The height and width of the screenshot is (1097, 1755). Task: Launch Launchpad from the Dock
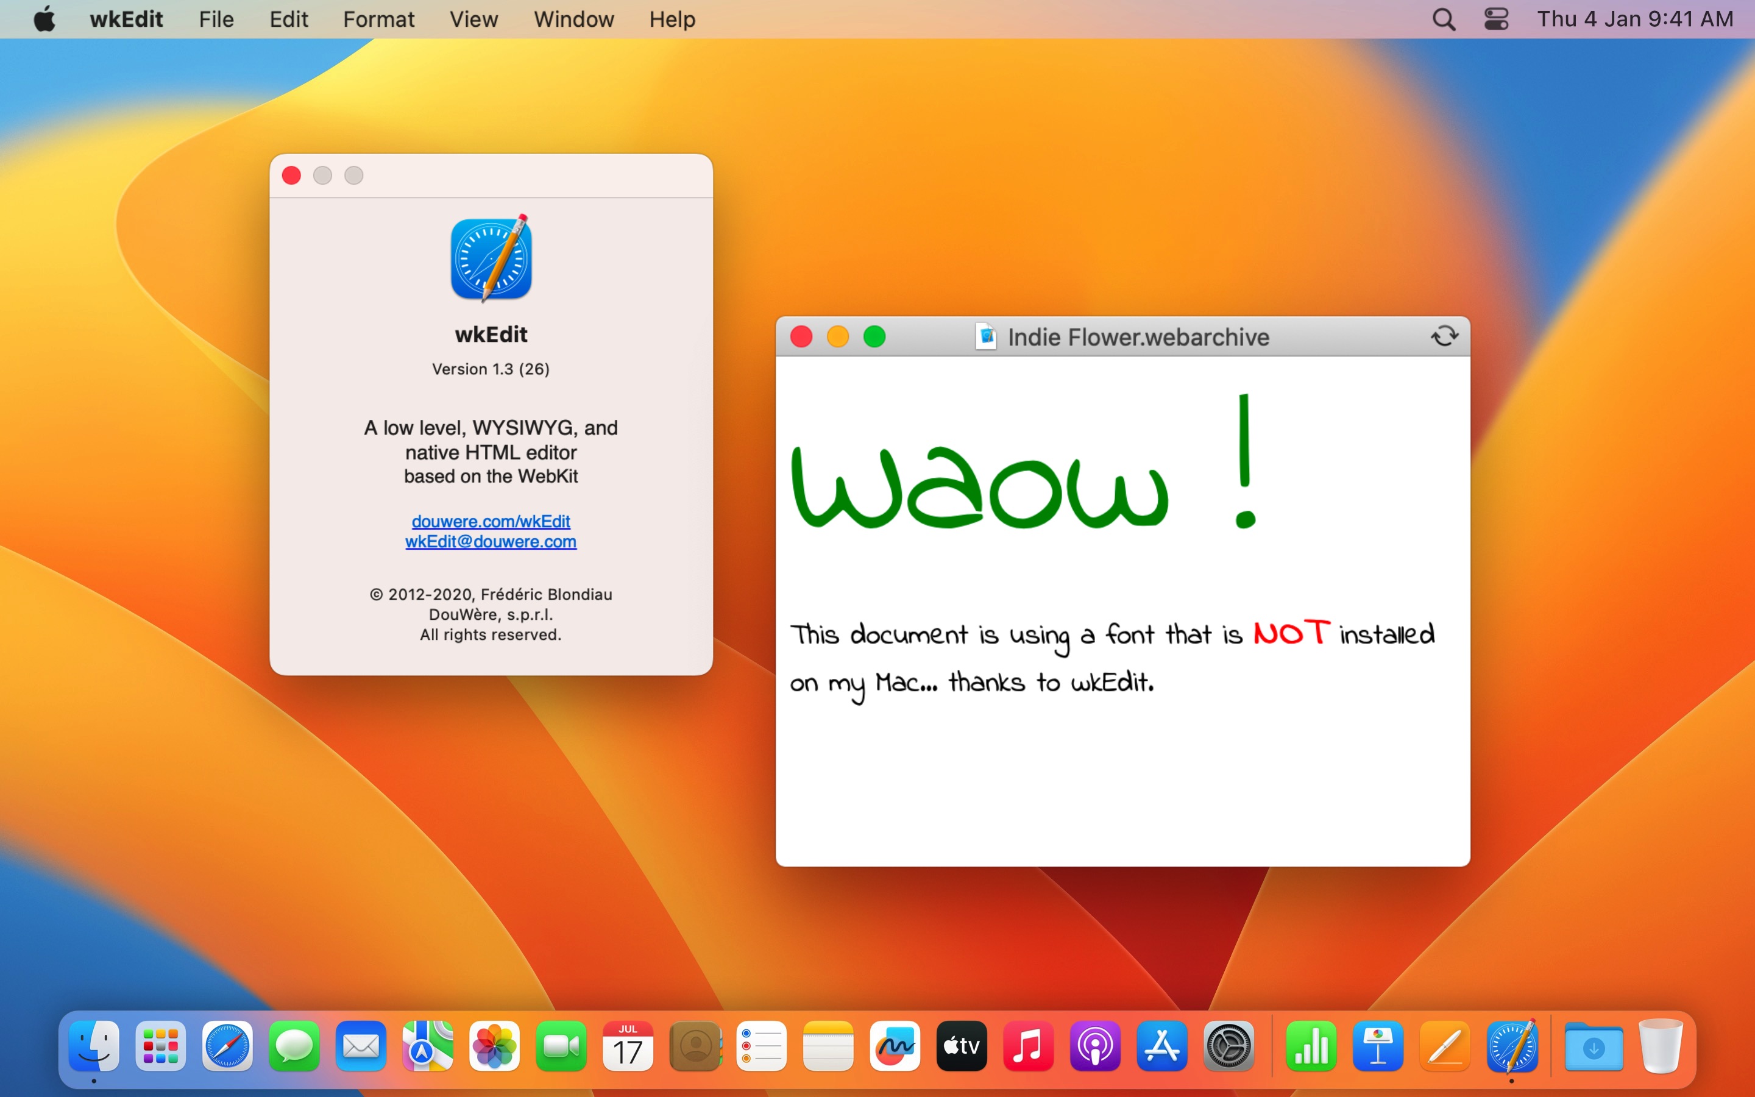[x=161, y=1046]
